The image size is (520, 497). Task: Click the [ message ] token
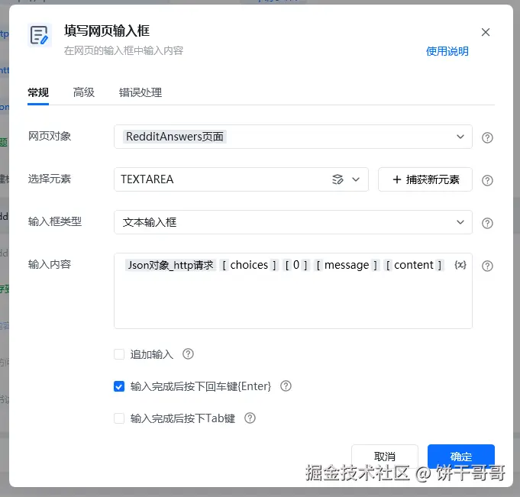click(x=347, y=265)
